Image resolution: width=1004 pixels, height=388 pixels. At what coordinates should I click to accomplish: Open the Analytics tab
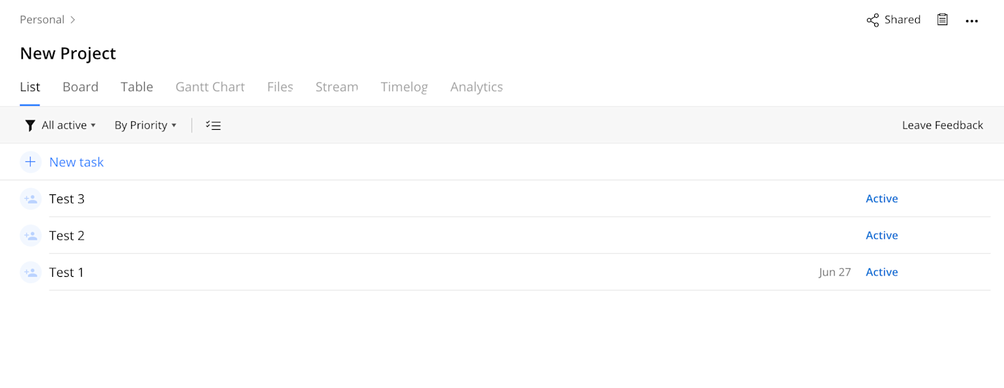pyautogui.click(x=476, y=87)
